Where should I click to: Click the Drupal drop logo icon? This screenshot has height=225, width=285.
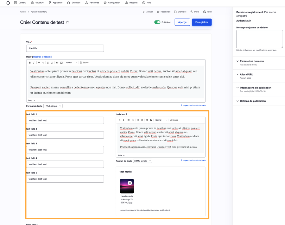pyautogui.click(x=8, y=3)
